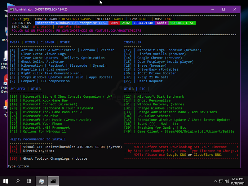
Task: Close the Ghost Toolbox window
Action: (x=235, y=9)
